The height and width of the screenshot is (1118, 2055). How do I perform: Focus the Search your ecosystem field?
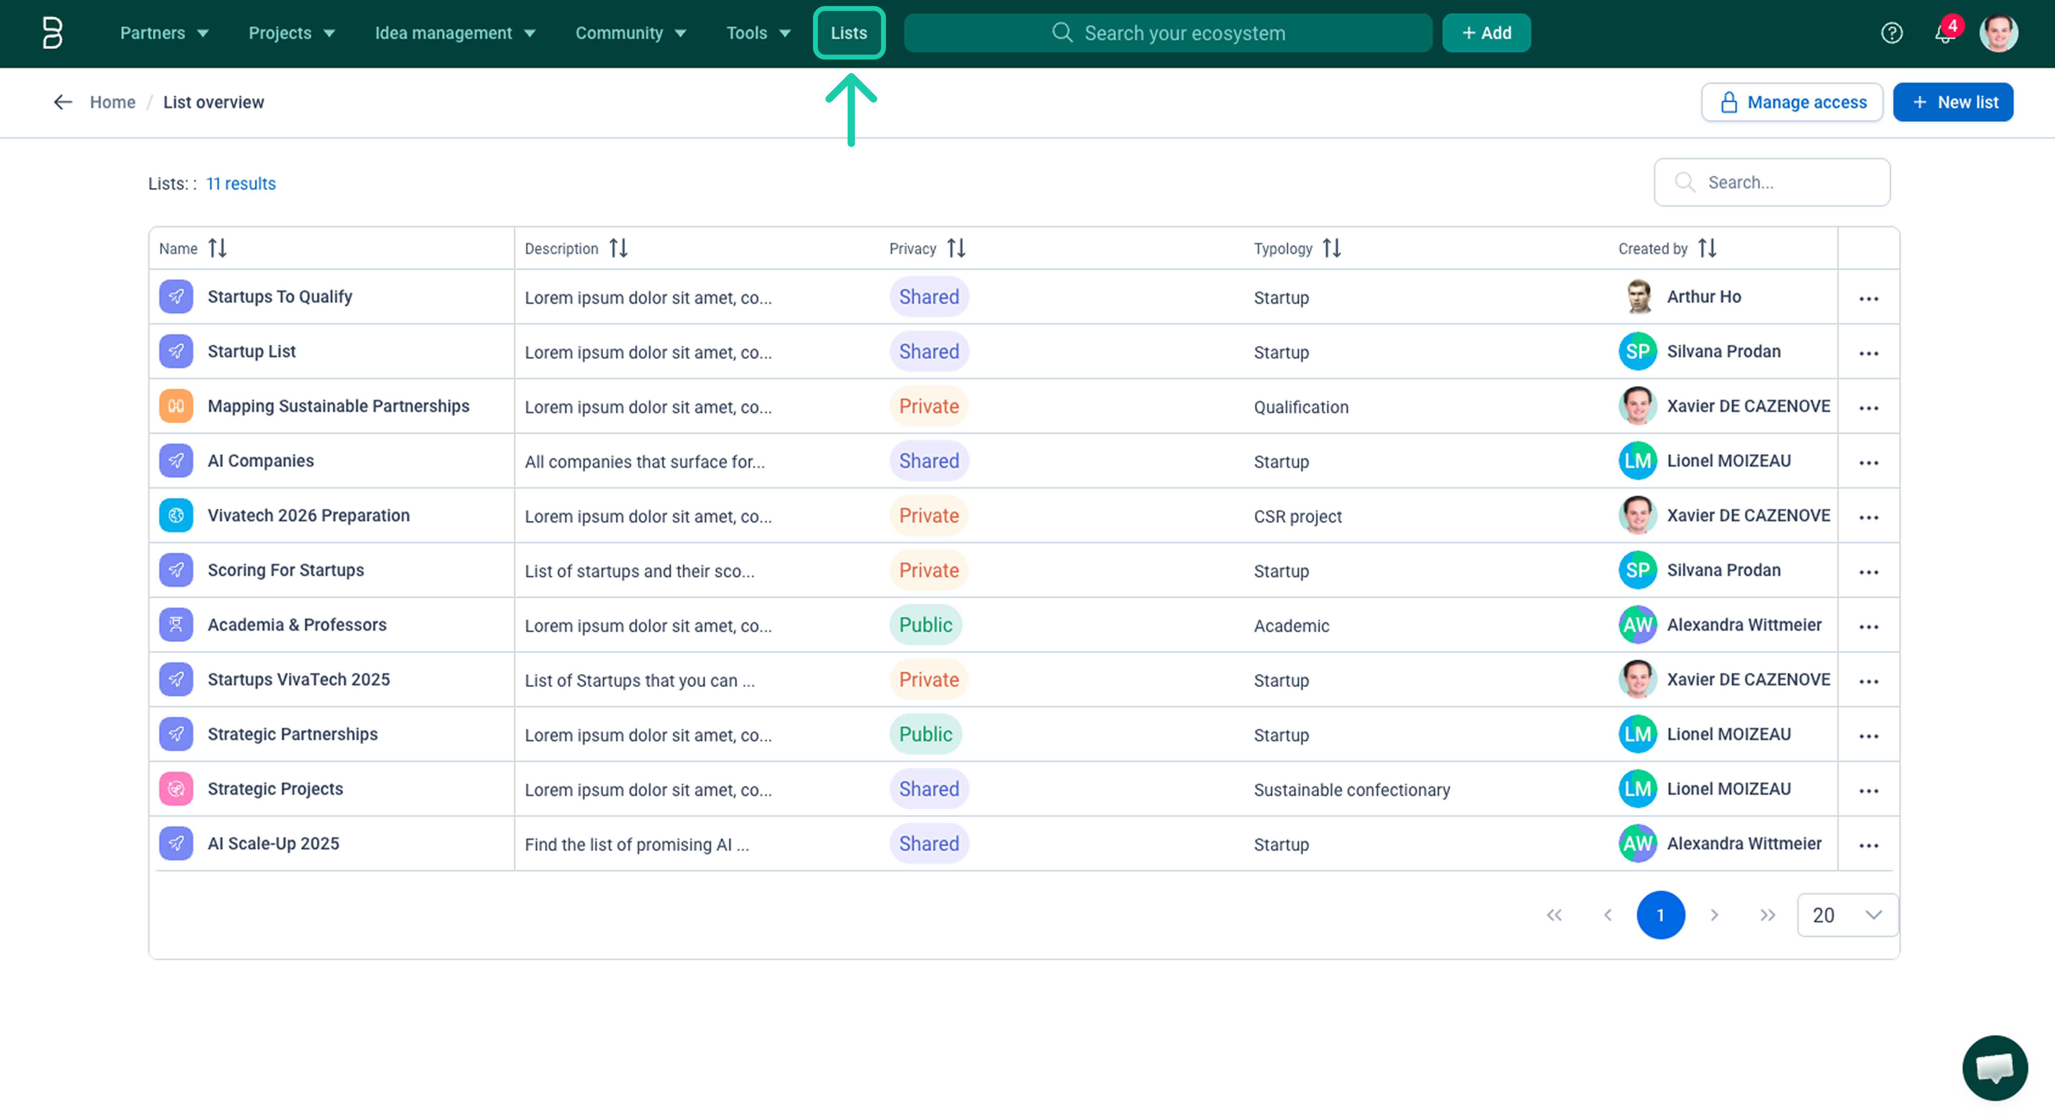[x=1168, y=33]
